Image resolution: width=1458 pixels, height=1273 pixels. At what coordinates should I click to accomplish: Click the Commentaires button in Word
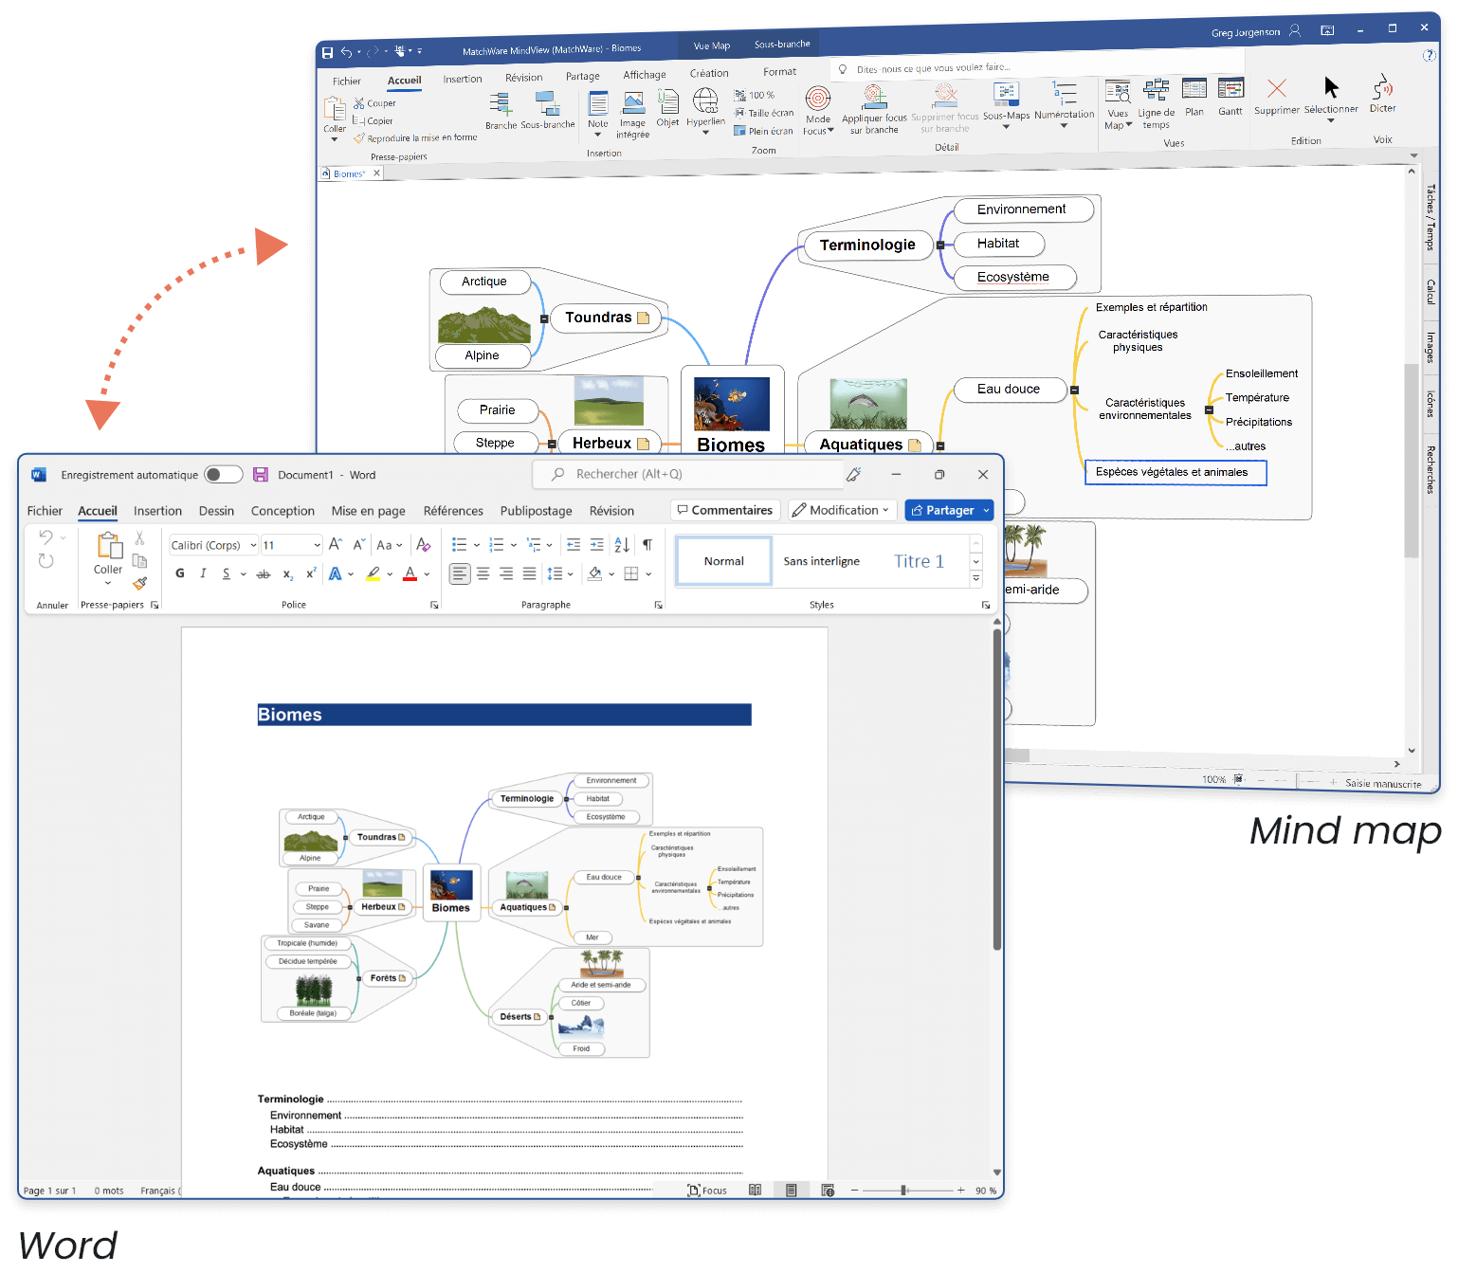(x=725, y=510)
